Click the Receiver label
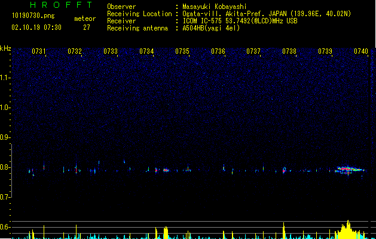Image resolution: width=376 pixels, height=239 pixels. 121,21
